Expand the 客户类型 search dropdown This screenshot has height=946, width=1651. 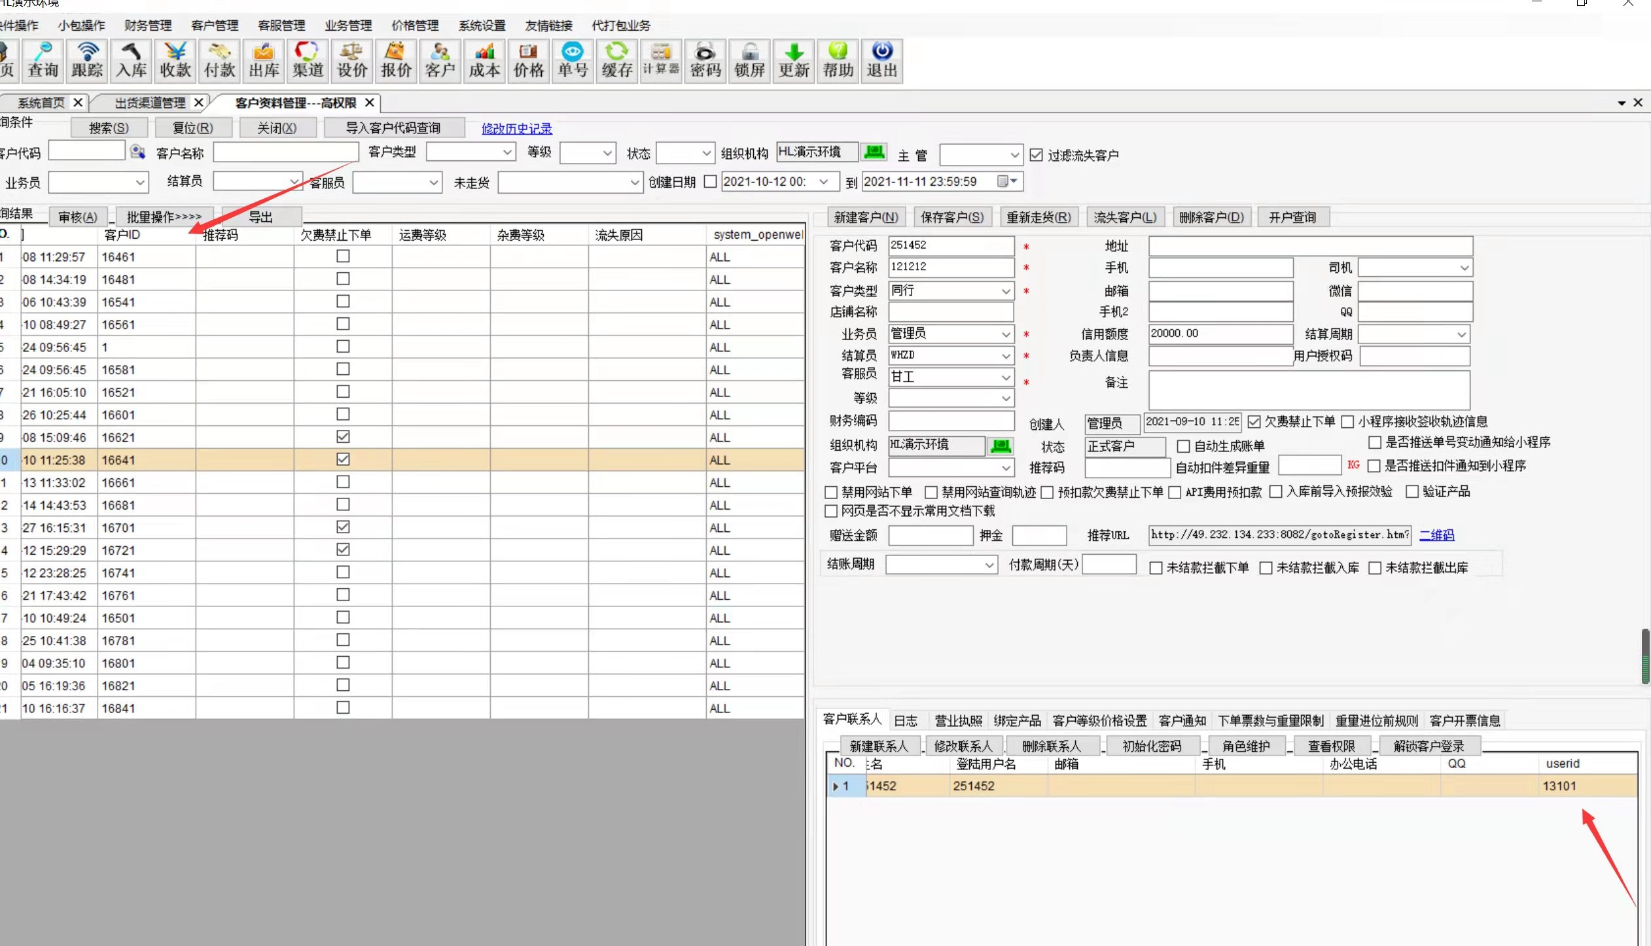(x=507, y=152)
